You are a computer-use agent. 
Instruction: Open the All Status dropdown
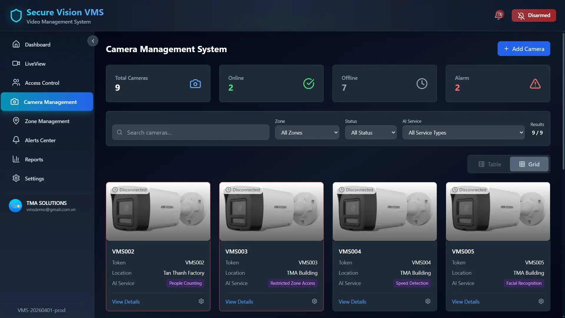coord(371,132)
